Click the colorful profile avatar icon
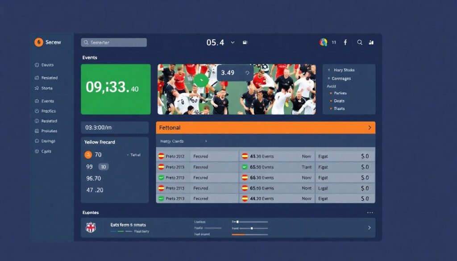The width and height of the screenshot is (457, 261). point(323,42)
